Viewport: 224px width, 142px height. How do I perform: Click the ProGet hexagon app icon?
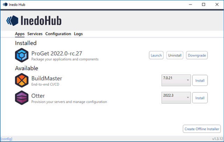22,55
